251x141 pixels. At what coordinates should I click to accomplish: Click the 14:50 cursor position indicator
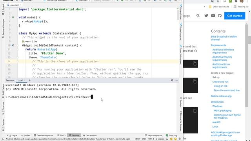tap(137, 139)
